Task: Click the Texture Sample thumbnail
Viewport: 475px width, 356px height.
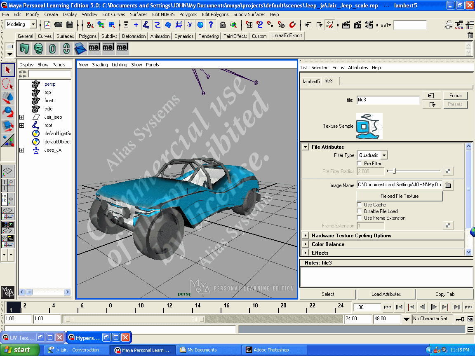Action: (369, 126)
